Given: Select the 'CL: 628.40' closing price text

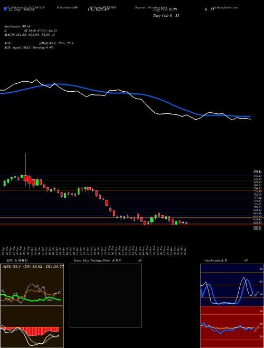Looking at the screenshot, I should coord(98,9).
